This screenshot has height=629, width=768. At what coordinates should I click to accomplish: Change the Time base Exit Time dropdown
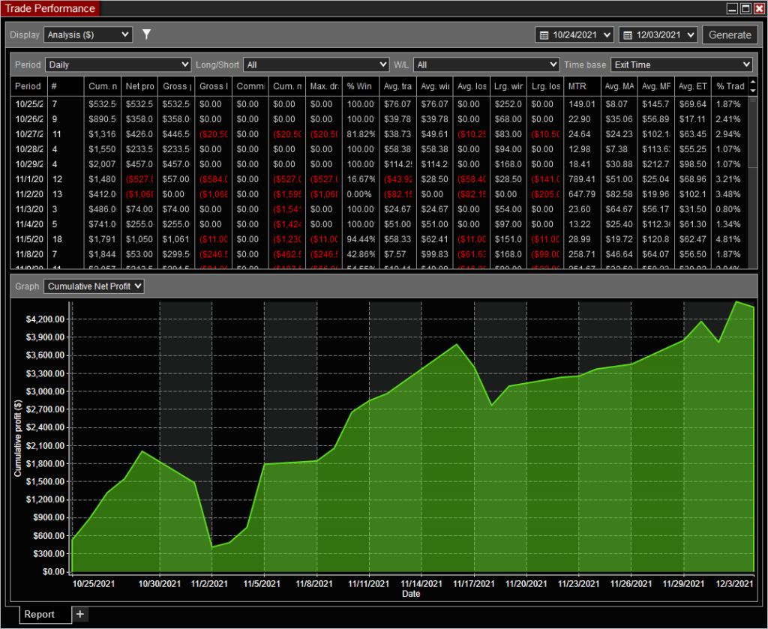coord(681,64)
